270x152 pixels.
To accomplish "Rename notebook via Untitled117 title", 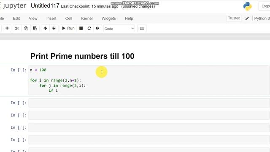I will click(x=45, y=5).
